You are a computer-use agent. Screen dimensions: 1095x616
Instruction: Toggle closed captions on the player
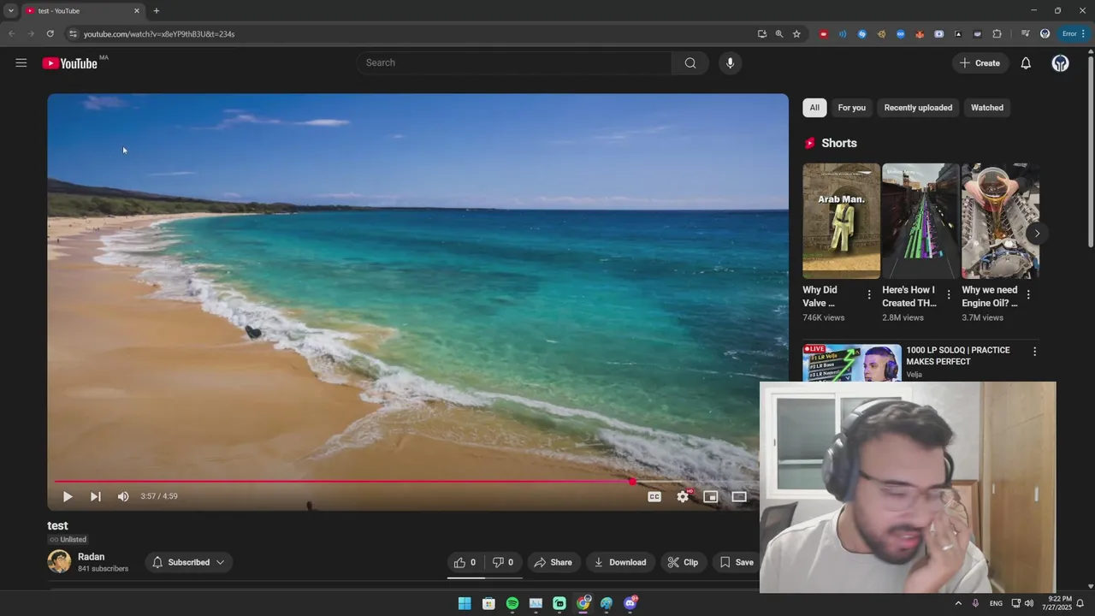[654, 496]
